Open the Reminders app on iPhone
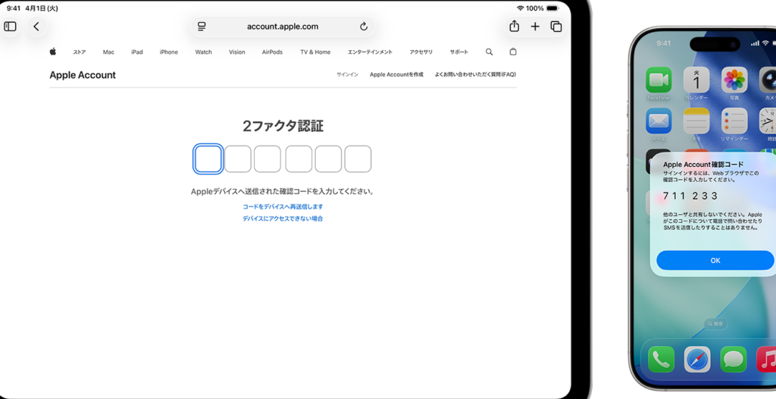The height and width of the screenshot is (399, 776). pos(734,121)
